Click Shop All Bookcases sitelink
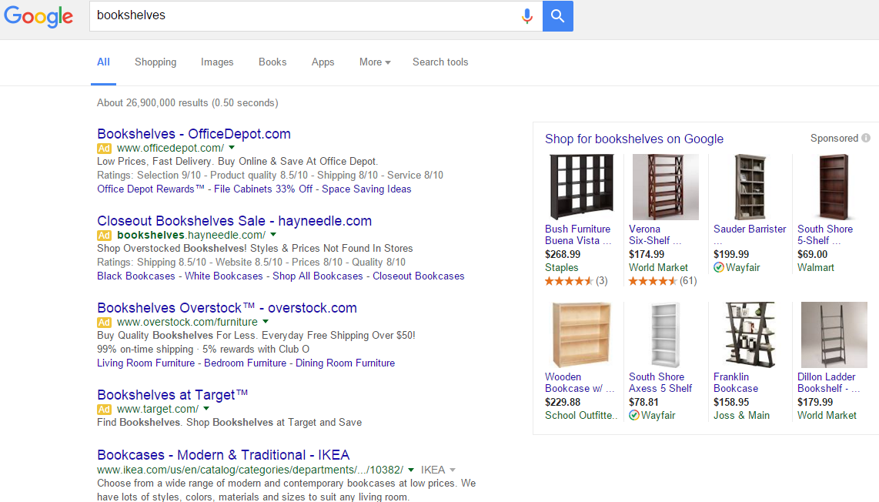 coord(318,276)
